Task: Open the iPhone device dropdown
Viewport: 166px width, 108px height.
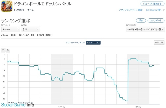Action: click(11, 29)
